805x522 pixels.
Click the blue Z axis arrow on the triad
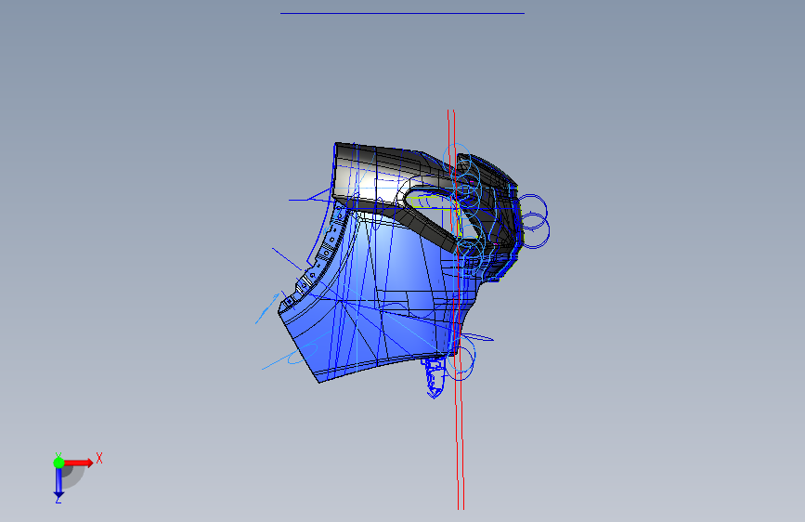[x=58, y=483]
